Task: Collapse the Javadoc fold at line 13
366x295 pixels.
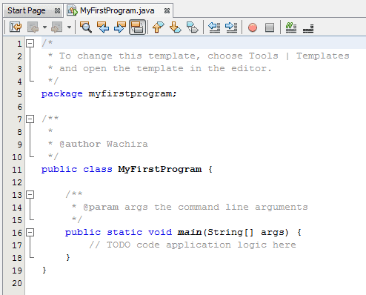Action: [x=30, y=195]
